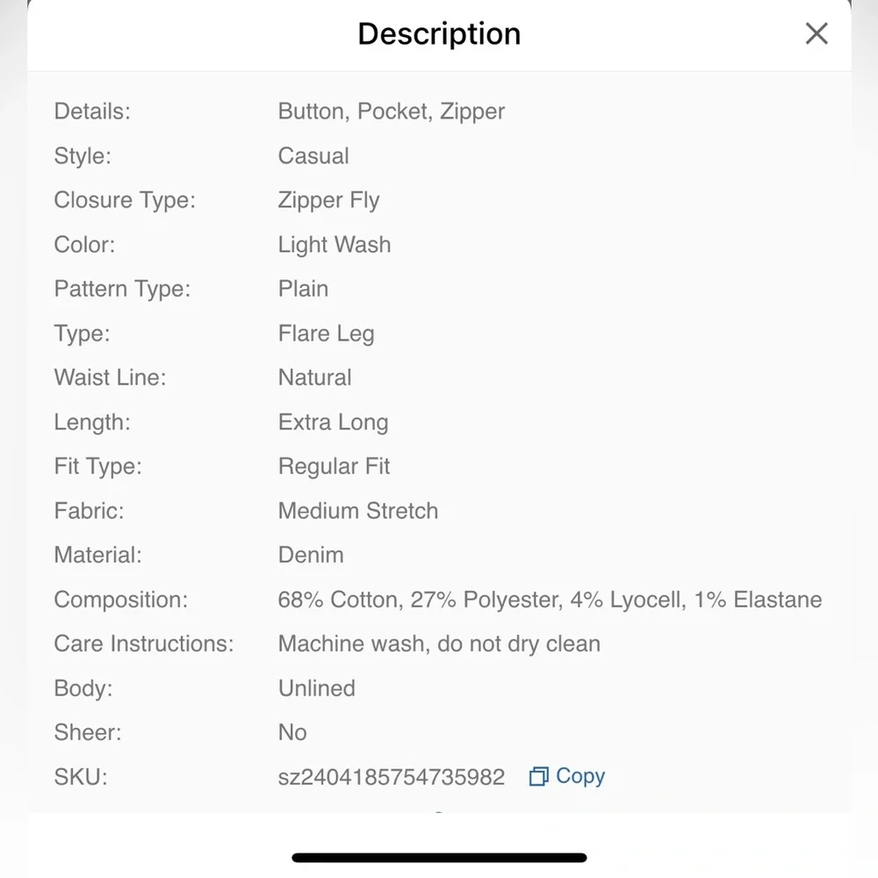Click the 'Machine wash, do not dry clean' text
878x878 pixels.
coord(439,644)
